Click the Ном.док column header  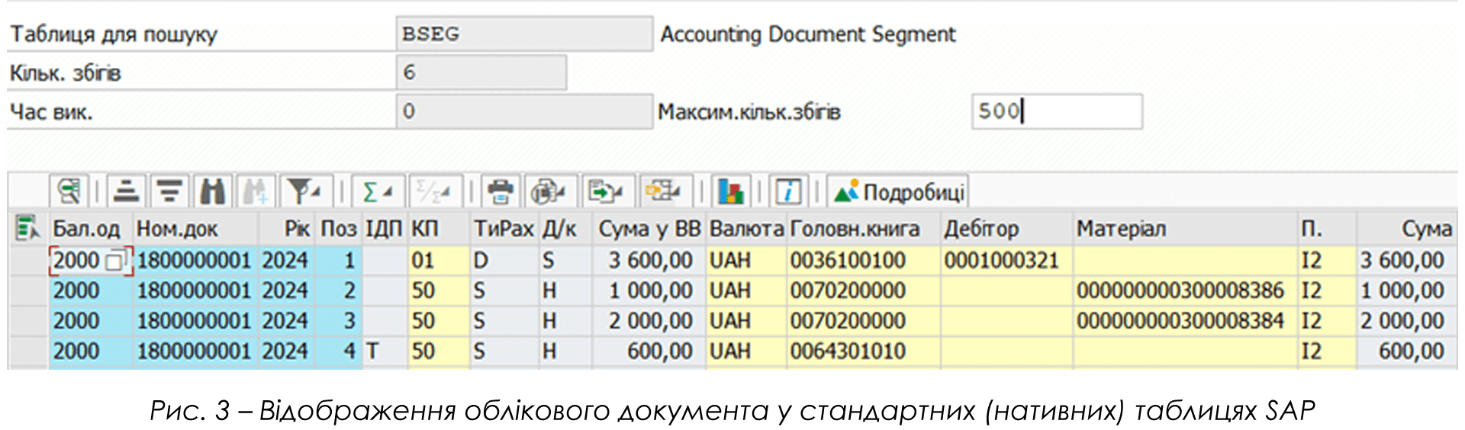click(x=195, y=228)
